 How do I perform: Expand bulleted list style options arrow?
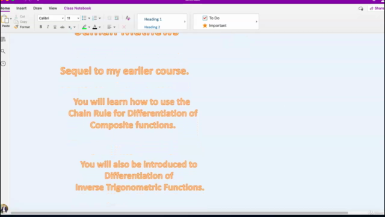point(89,18)
